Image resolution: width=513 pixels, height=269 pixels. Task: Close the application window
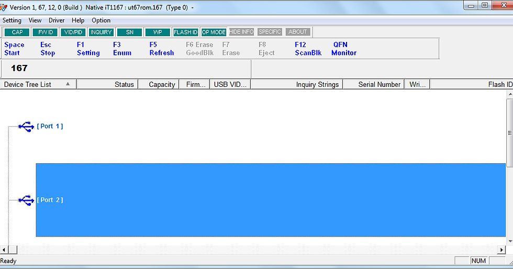(503, 5)
